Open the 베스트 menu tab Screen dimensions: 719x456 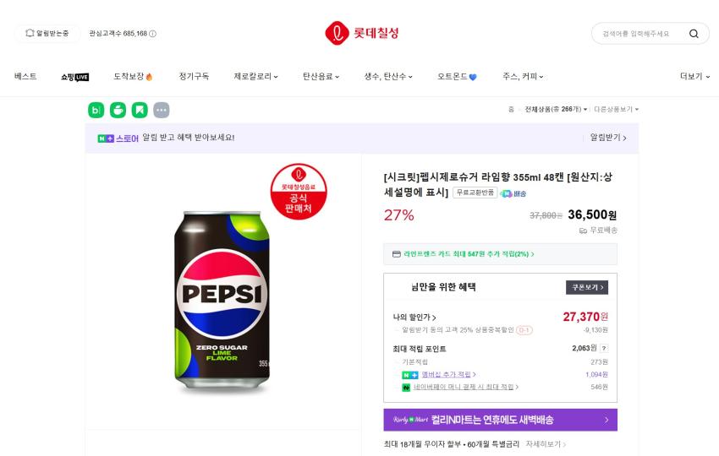pyautogui.click(x=25, y=77)
